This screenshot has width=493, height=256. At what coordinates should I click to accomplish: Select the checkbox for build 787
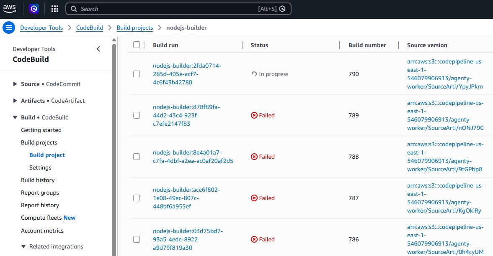click(137, 198)
